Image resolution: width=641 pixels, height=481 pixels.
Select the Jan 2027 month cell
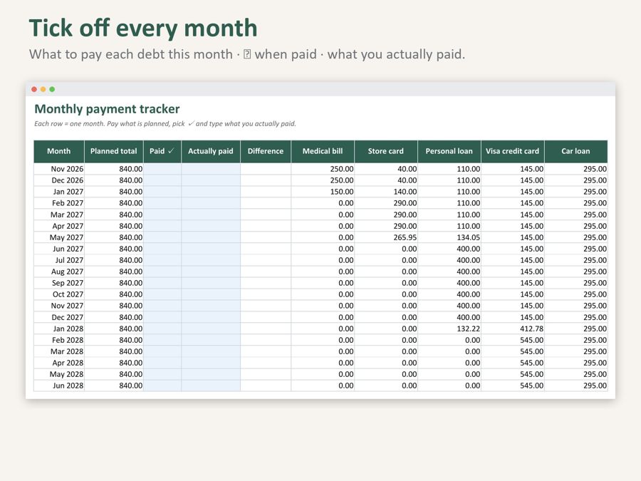59,192
